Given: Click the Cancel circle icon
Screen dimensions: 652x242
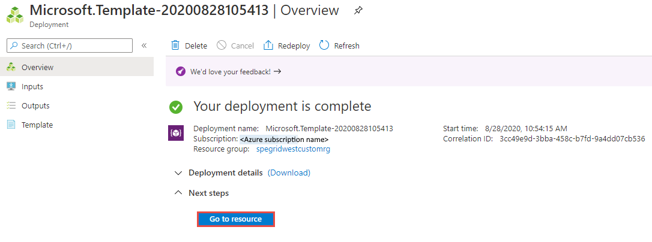Looking at the screenshot, I should (x=222, y=46).
